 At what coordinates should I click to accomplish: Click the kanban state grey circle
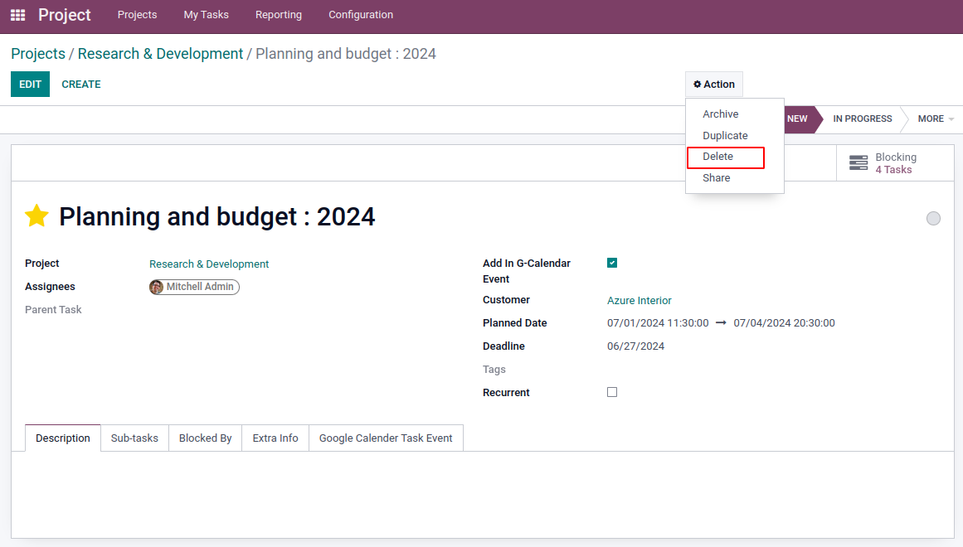tap(933, 219)
